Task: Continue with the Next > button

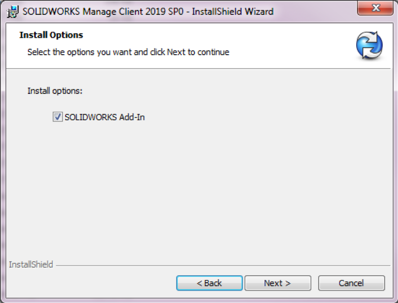Action: click(277, 283)
